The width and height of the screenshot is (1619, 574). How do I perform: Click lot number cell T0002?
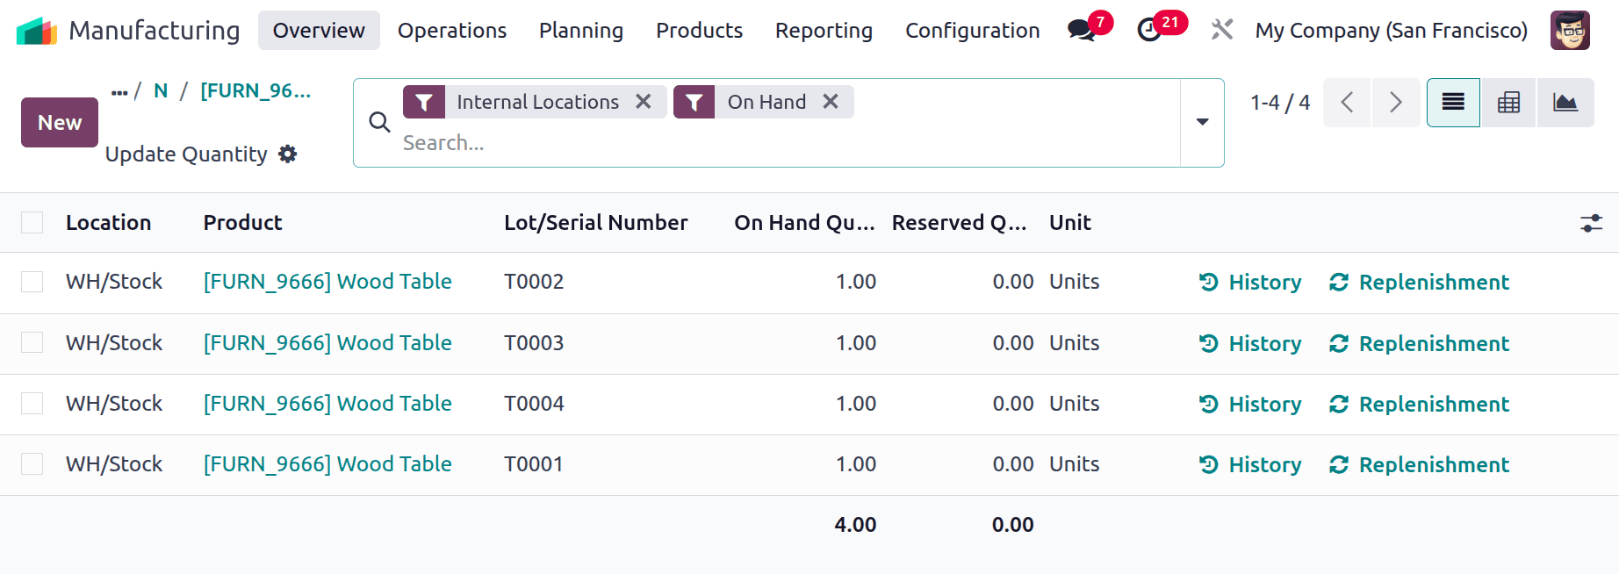tap(534, 282)
